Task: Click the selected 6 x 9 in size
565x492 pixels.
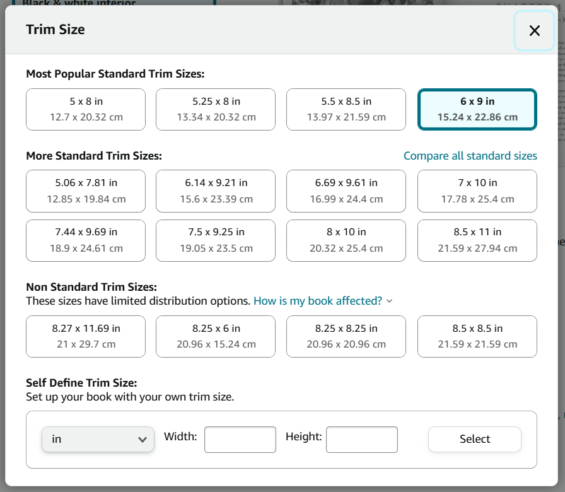Action: pos(477,109)
